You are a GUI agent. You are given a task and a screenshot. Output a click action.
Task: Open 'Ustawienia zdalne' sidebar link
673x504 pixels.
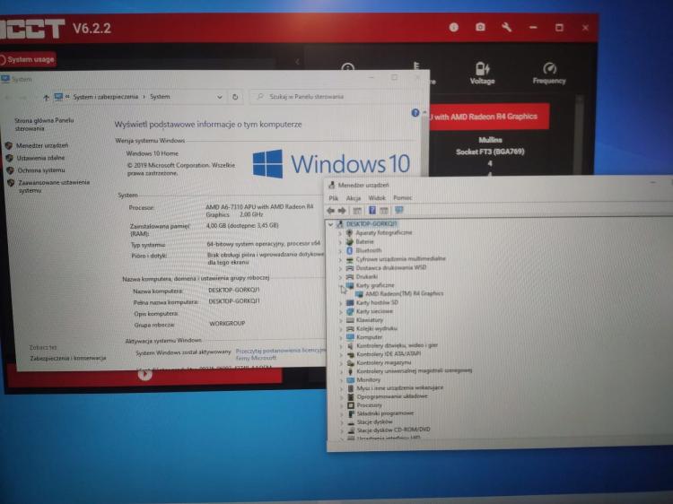[x=40, y=158]
